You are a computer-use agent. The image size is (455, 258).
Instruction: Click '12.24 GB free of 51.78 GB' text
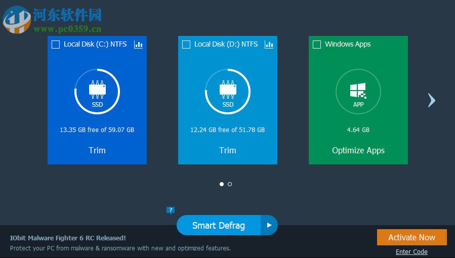(x=228, y=130)
